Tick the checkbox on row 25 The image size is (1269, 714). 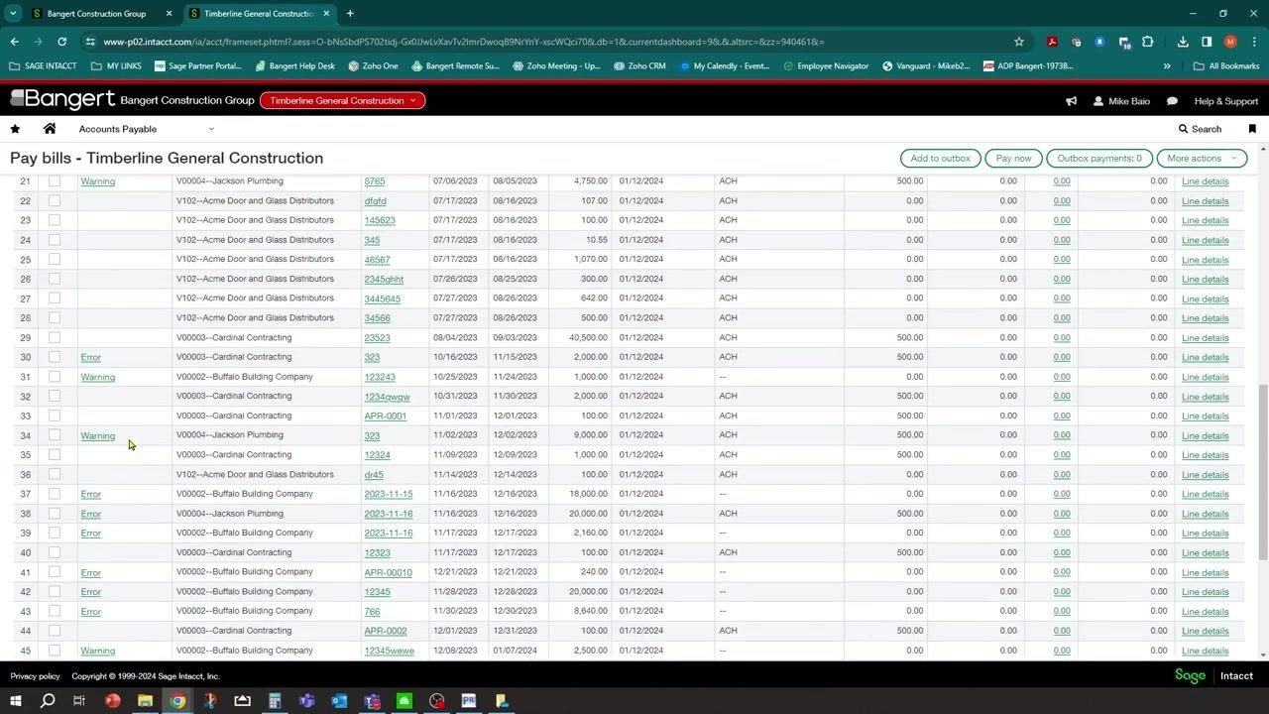(55, 259)
